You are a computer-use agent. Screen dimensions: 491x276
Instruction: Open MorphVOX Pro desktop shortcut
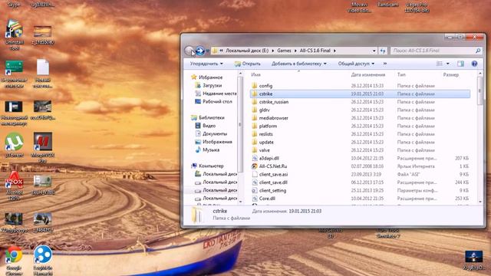43,147
